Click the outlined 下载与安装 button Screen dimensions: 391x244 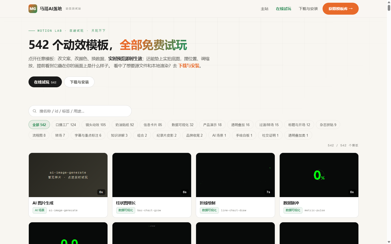(79, 82)
